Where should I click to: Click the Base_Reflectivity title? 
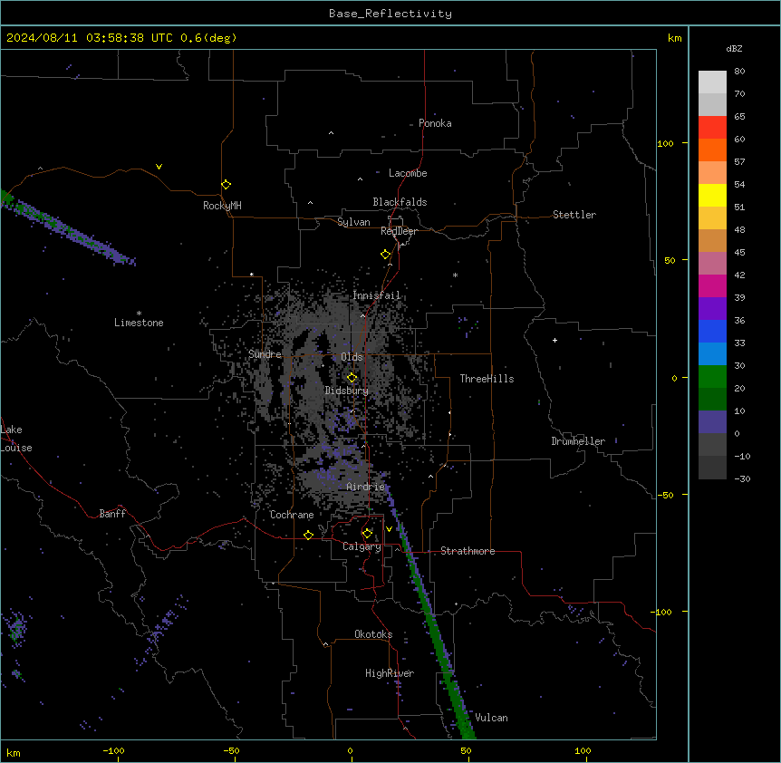click(390, 14)
